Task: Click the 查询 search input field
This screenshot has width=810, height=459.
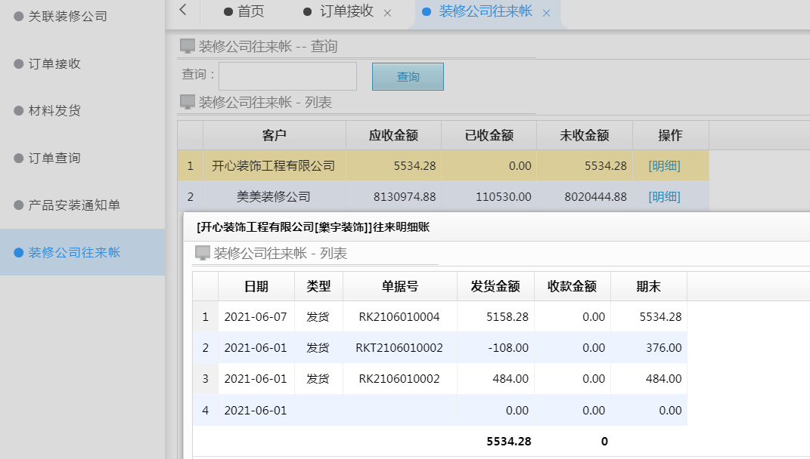Action: (287, 76)
